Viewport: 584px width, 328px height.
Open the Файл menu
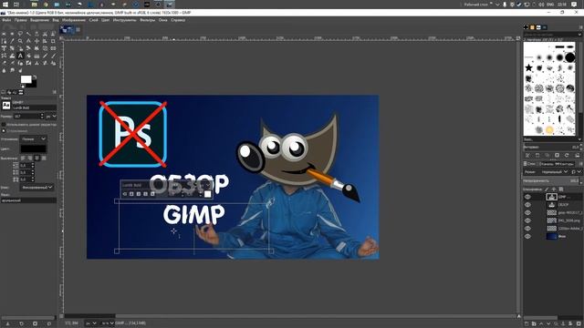[x=6, y=20]
